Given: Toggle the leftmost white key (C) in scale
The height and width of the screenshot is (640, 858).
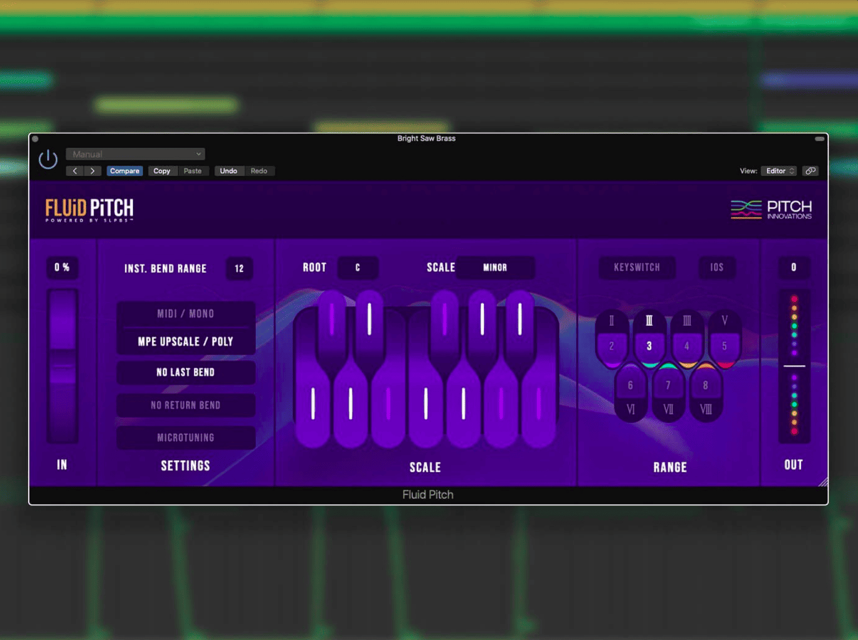Looking at the screenshot, I should point(313,403).
